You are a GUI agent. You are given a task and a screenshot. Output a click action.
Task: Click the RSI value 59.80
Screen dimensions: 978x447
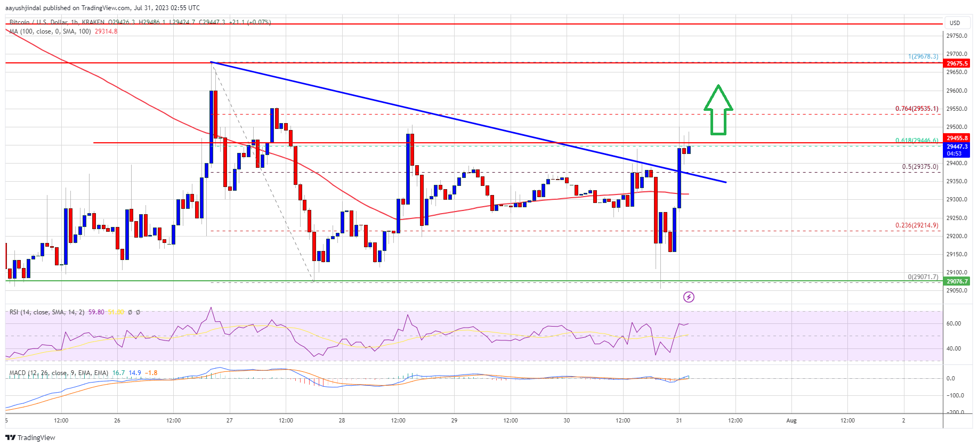tap(96, 312)
